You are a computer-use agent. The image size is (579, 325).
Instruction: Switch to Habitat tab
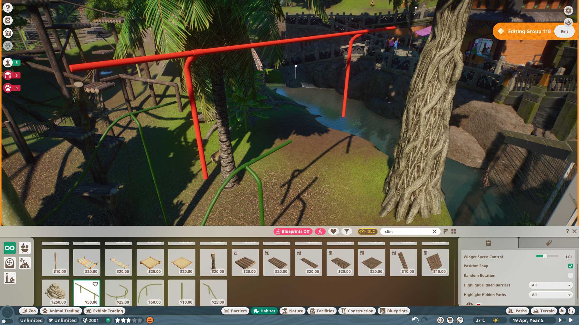click(x=264, y=311)
